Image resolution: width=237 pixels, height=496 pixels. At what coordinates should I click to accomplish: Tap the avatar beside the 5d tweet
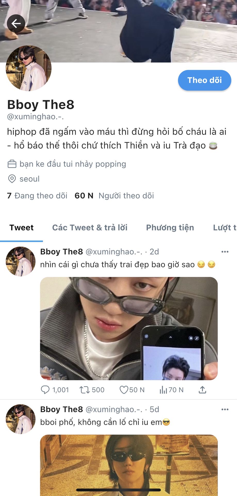click(21, 419)
